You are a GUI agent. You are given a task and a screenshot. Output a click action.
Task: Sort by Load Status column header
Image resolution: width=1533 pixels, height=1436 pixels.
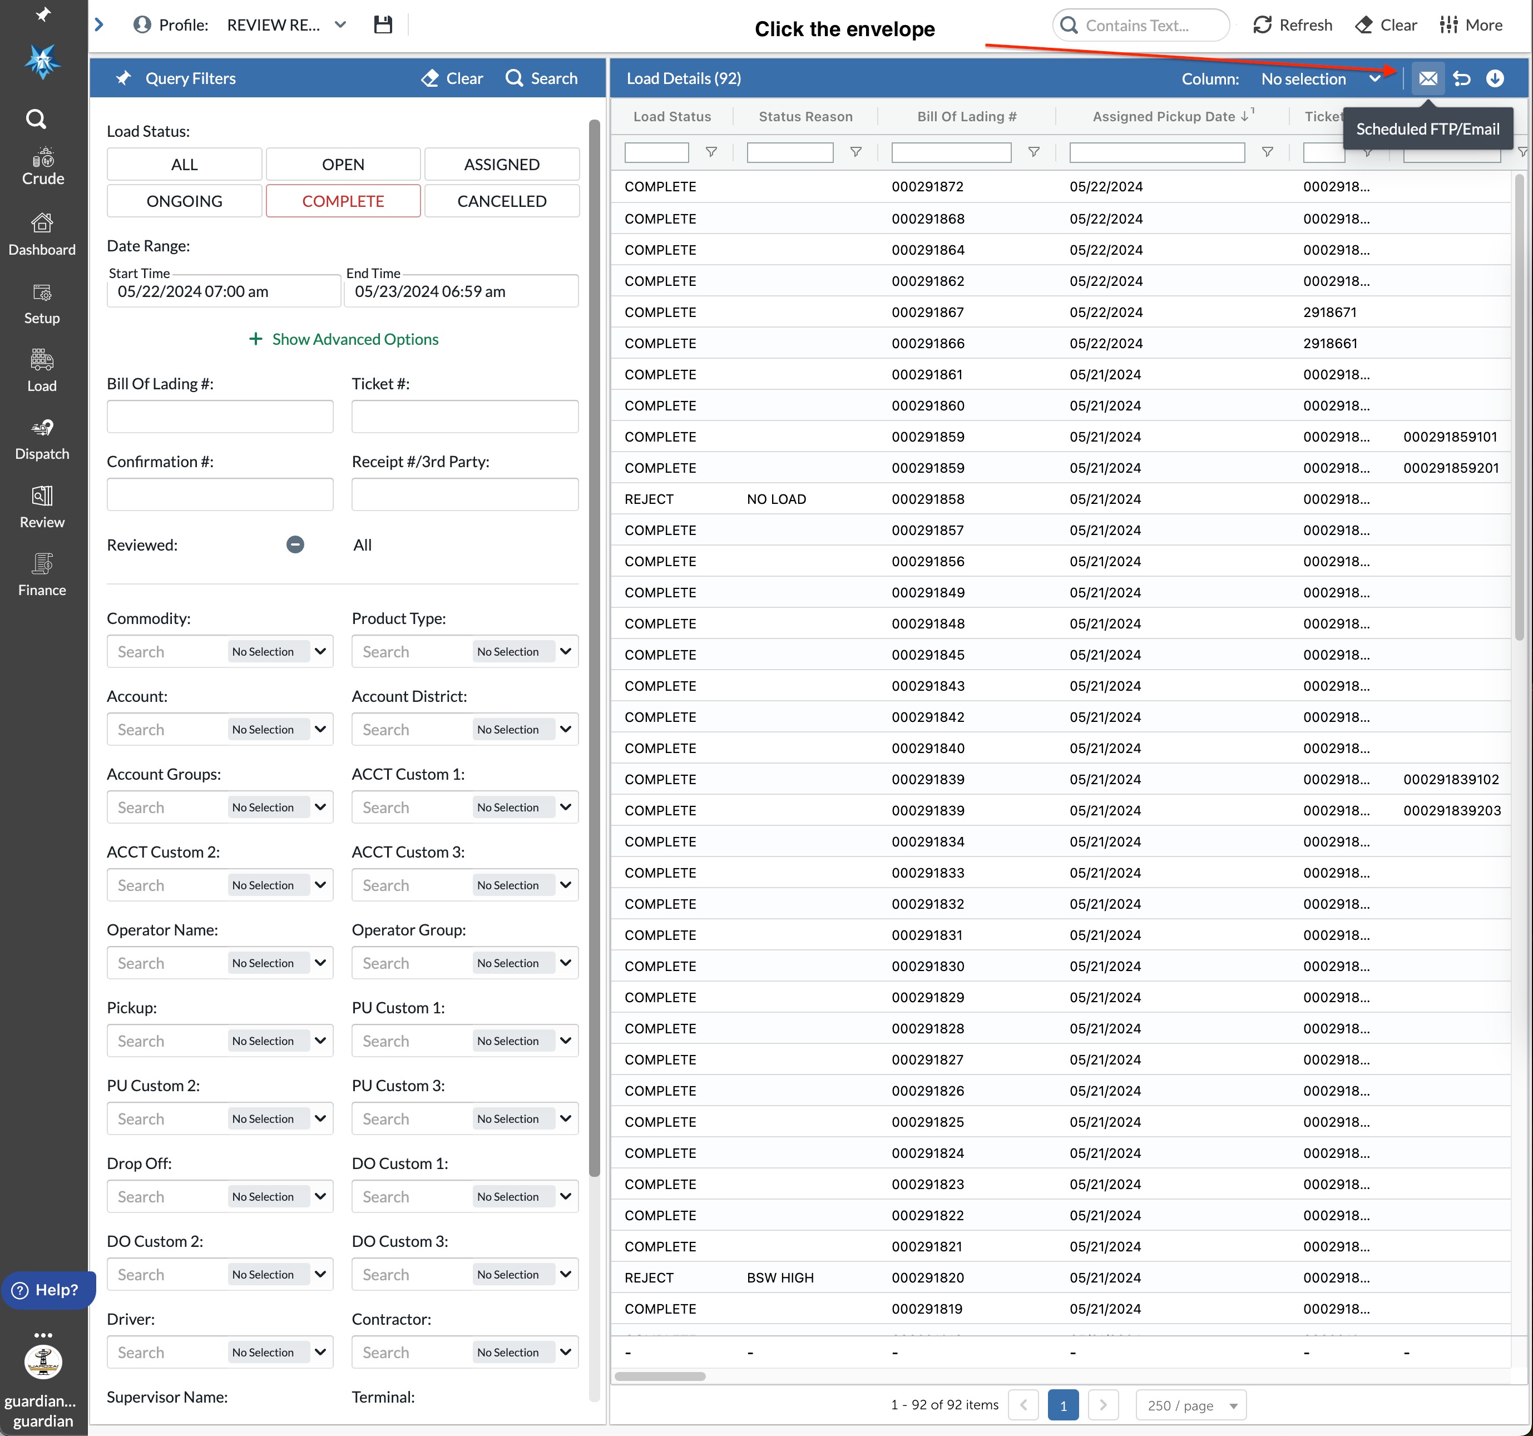click(x=671, y=116)
